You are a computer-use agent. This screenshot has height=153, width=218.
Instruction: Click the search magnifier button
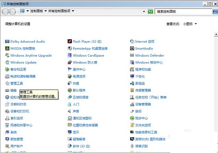tap(215, 12)
